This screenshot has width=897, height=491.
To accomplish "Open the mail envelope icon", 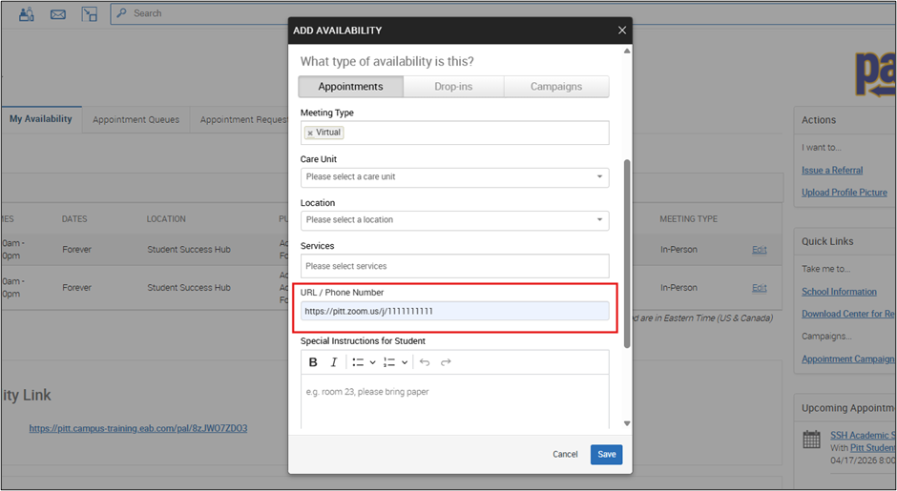I will [58, 14].
